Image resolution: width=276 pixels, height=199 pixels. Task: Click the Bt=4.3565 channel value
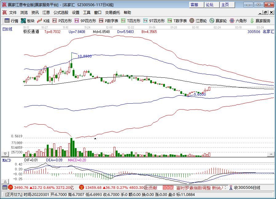tap(149, 32)
